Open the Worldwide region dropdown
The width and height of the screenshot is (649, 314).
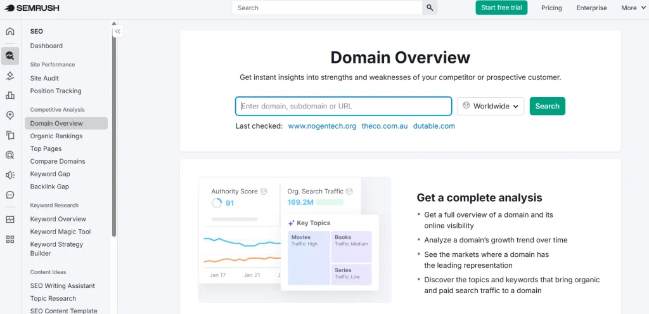(491, 106)
